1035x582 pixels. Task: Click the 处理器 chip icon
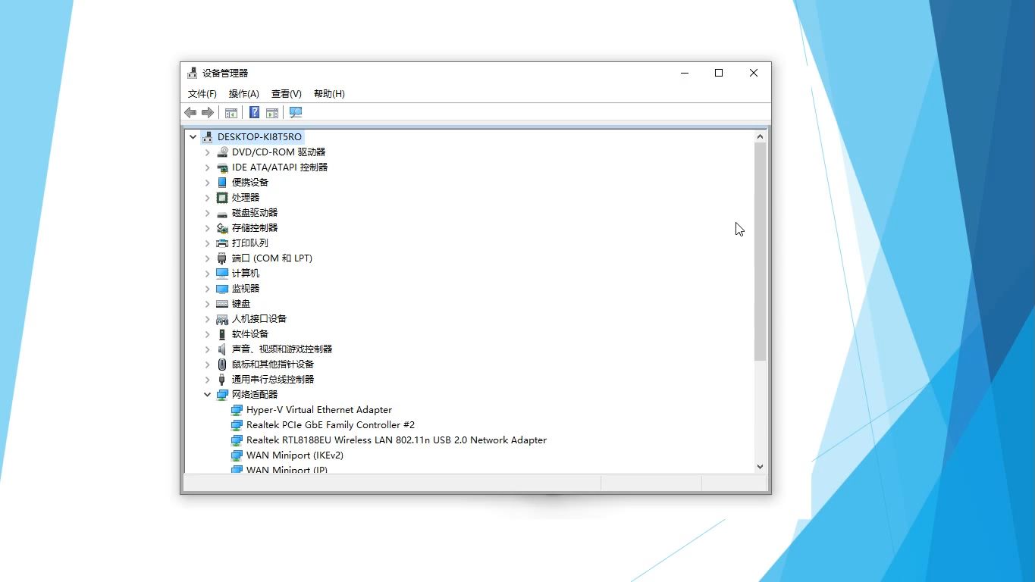pos(222,198)
